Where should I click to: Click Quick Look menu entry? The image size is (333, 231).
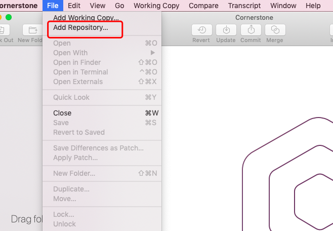(x=102, y=97)
